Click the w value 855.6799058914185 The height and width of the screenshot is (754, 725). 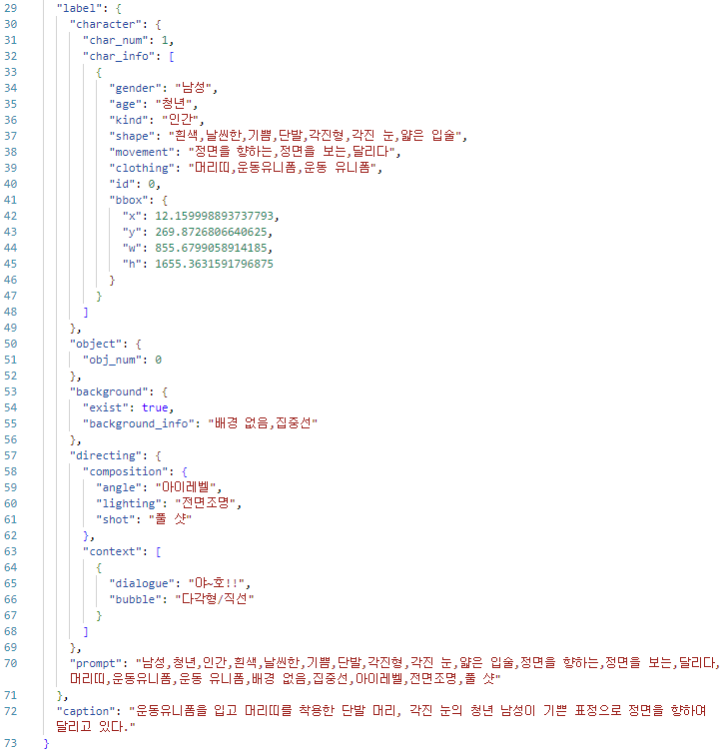coord(211,248)
